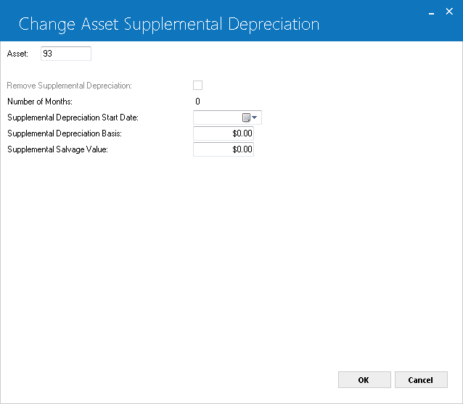Click the Supplemental Depreciation Basis label
This screenshot has width=463, height=404.
(x=65, y=133)
